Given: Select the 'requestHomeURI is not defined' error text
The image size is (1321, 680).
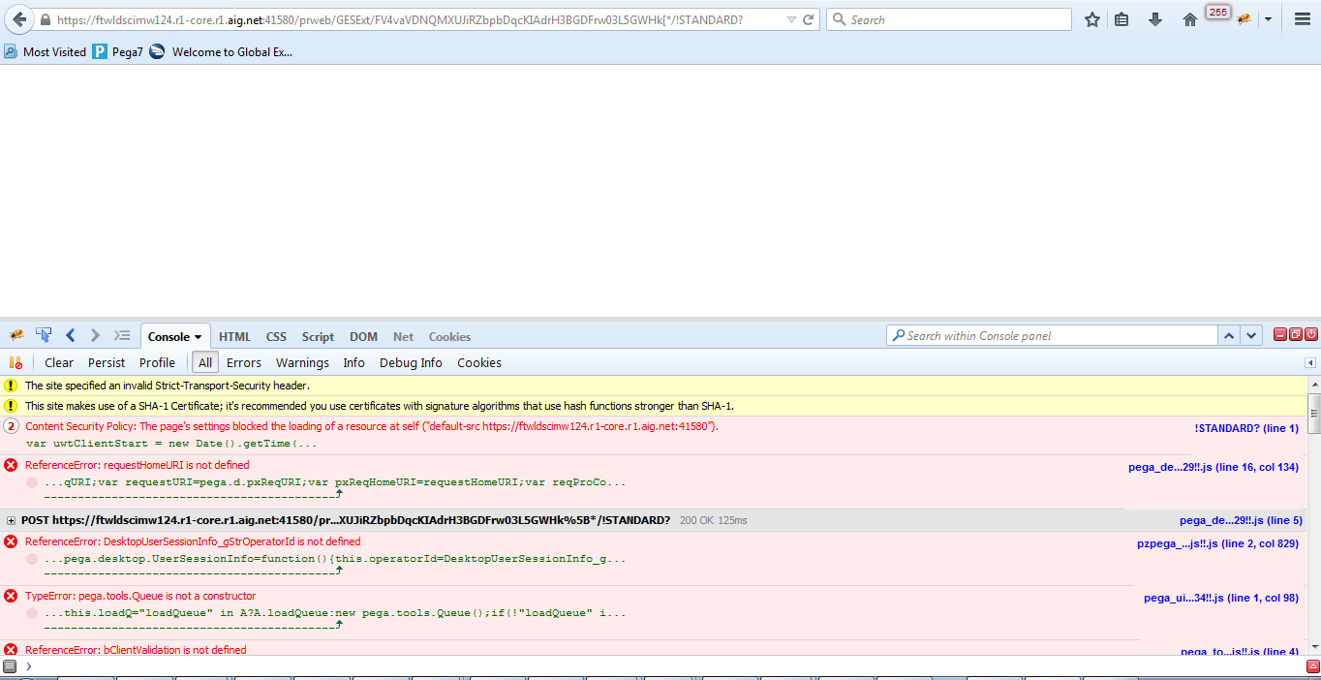Looking at the screenshot, I should (x=137, y=465).
